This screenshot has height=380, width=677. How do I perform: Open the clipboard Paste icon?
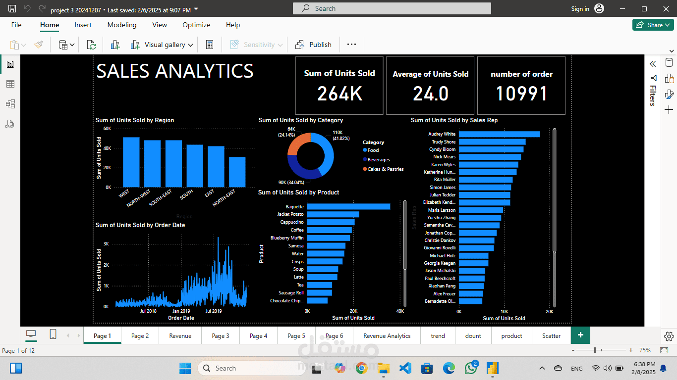tap(14, 45)
